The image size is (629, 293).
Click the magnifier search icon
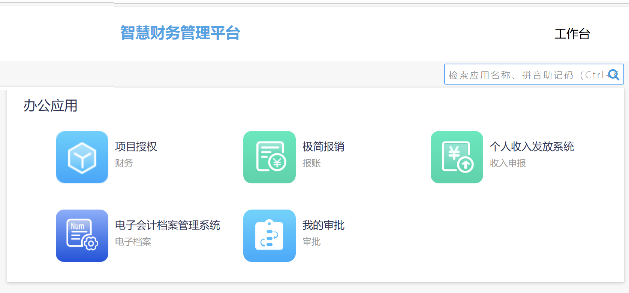pos(613,74)
